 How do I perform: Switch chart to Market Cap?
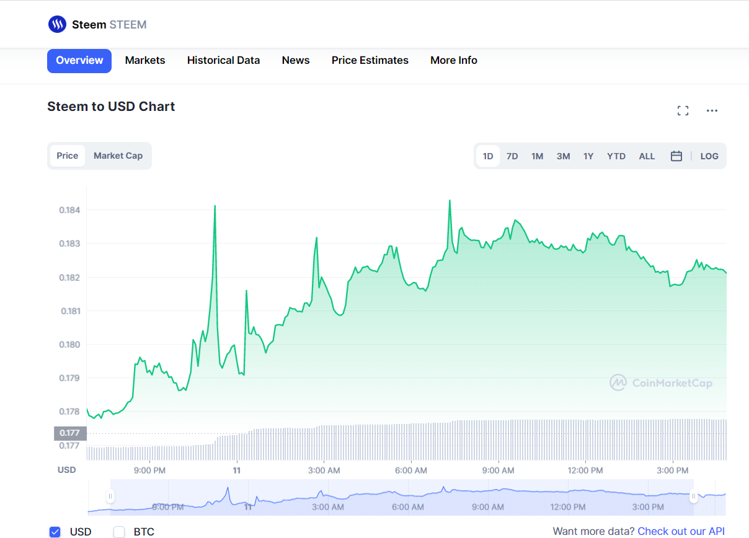pos(118,156)
